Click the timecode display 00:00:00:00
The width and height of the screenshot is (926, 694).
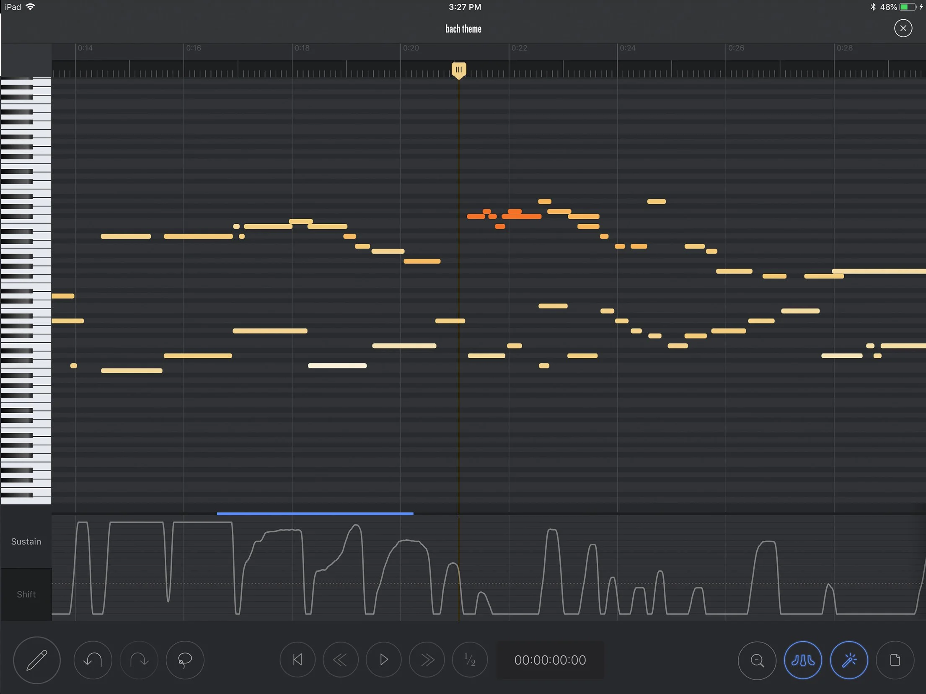pos(550,660)
